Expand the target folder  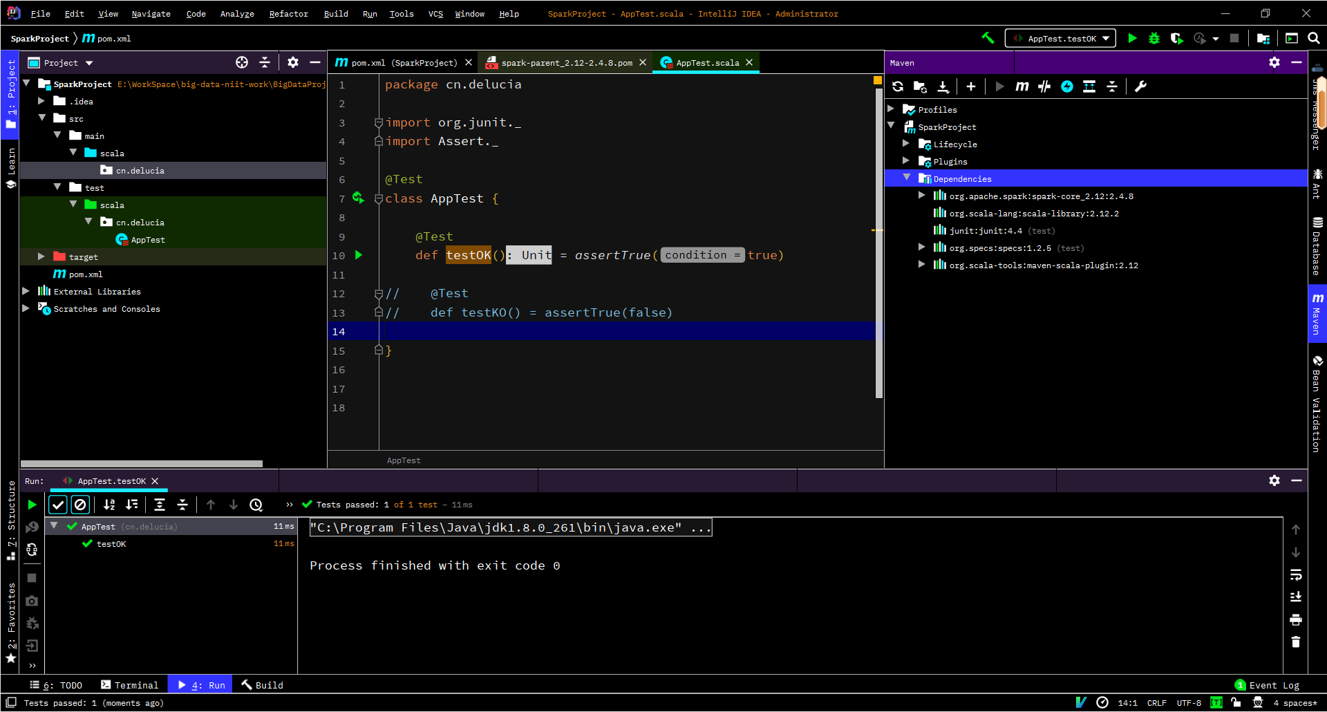[41, 256]
